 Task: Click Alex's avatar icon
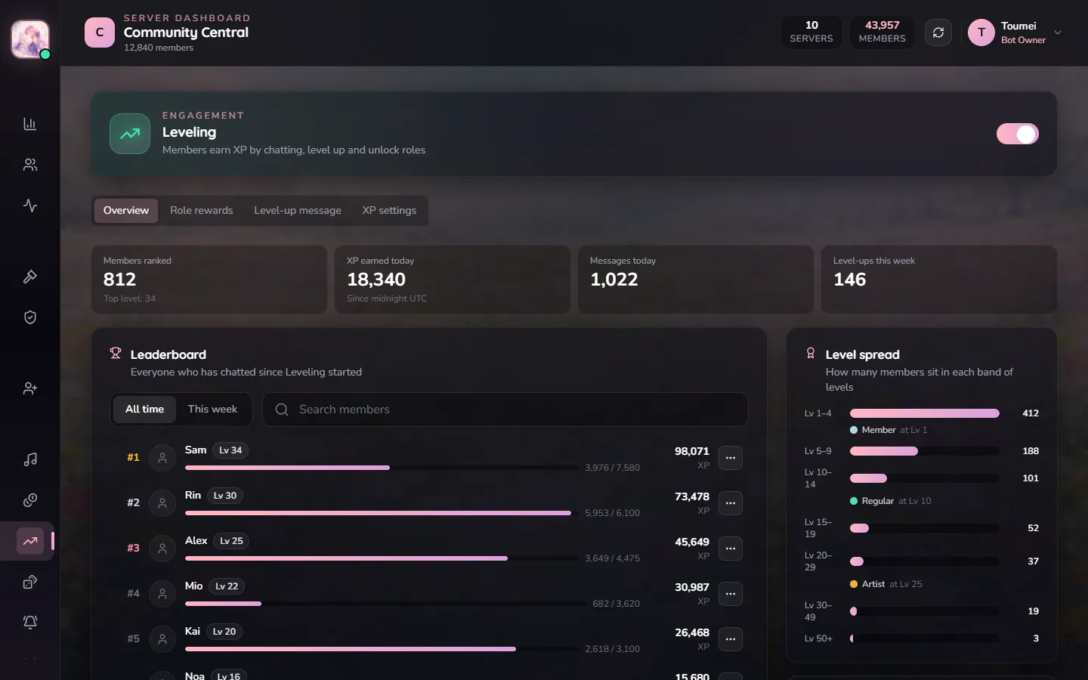162,549
